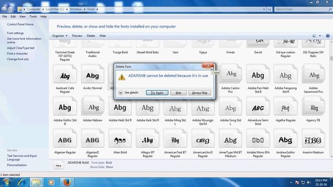
Task: Select the Aardvark Cafe Regular font icon
Action: (65, 74)
